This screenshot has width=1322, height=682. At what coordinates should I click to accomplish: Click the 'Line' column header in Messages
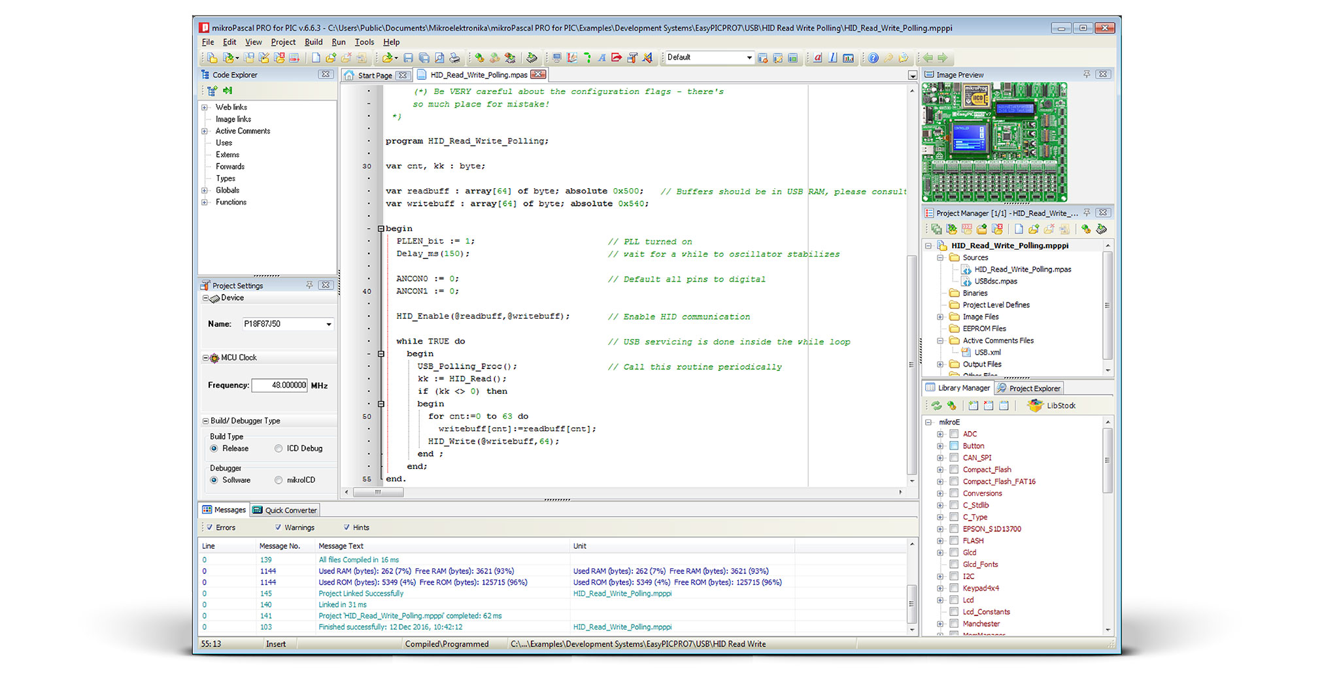pos(226,546)
